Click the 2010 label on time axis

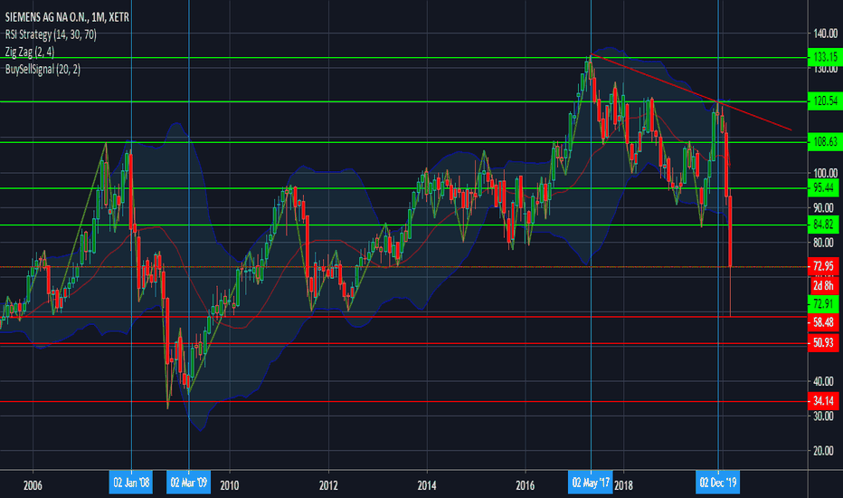(230, 485)
